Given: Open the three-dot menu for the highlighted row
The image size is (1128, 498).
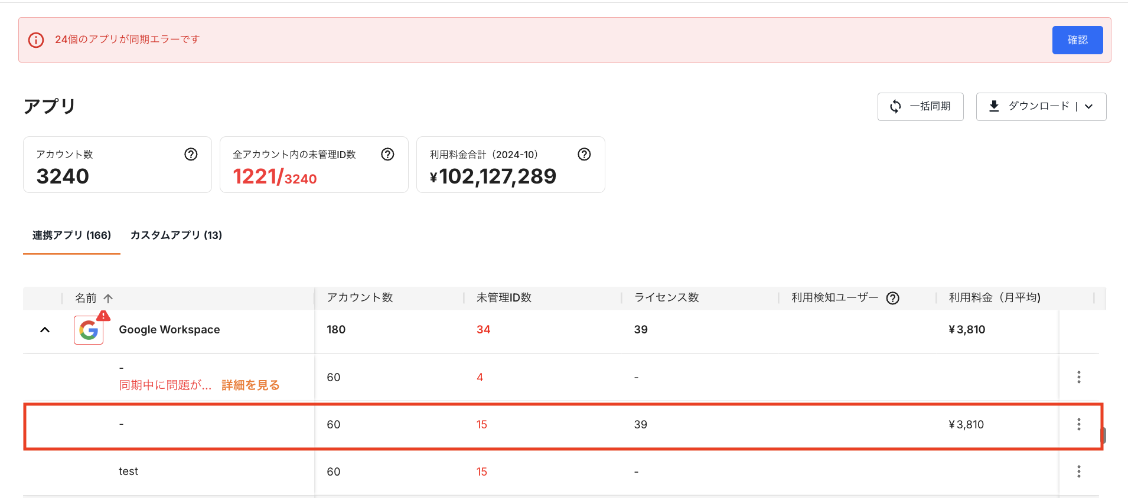Looking at the screenshot, I should click(x=1078, y=424).
